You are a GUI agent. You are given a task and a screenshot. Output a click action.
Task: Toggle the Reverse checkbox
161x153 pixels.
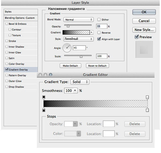tap(99, 33)
